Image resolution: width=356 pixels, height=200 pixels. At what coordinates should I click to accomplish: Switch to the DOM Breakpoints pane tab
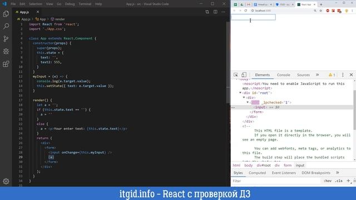click(316, 173)
